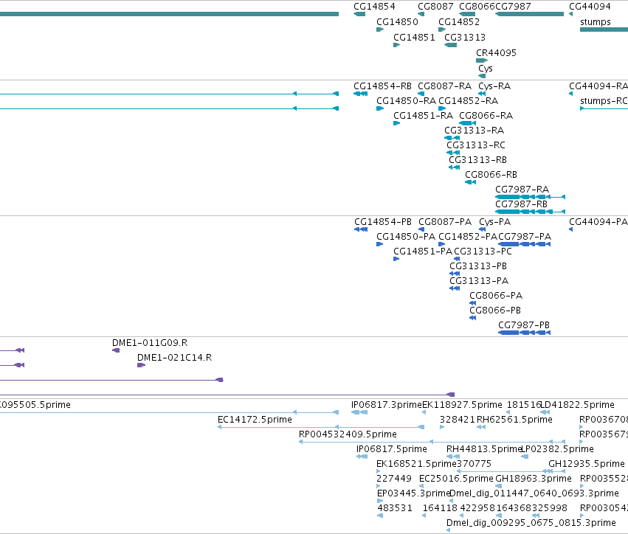Select the stumps gene label
This screenshot has width=628, height=534.
(x=595, y=22)
